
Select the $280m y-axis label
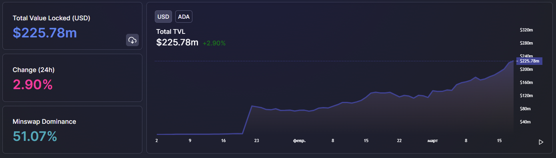[526, 43]
